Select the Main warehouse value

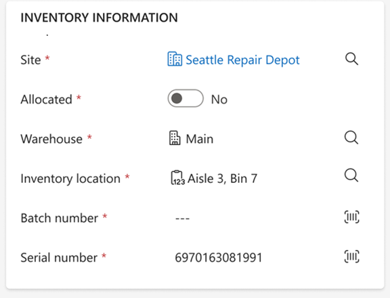point(200,139)
